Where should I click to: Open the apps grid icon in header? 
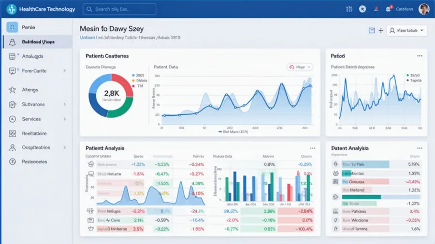coord(349,9)
